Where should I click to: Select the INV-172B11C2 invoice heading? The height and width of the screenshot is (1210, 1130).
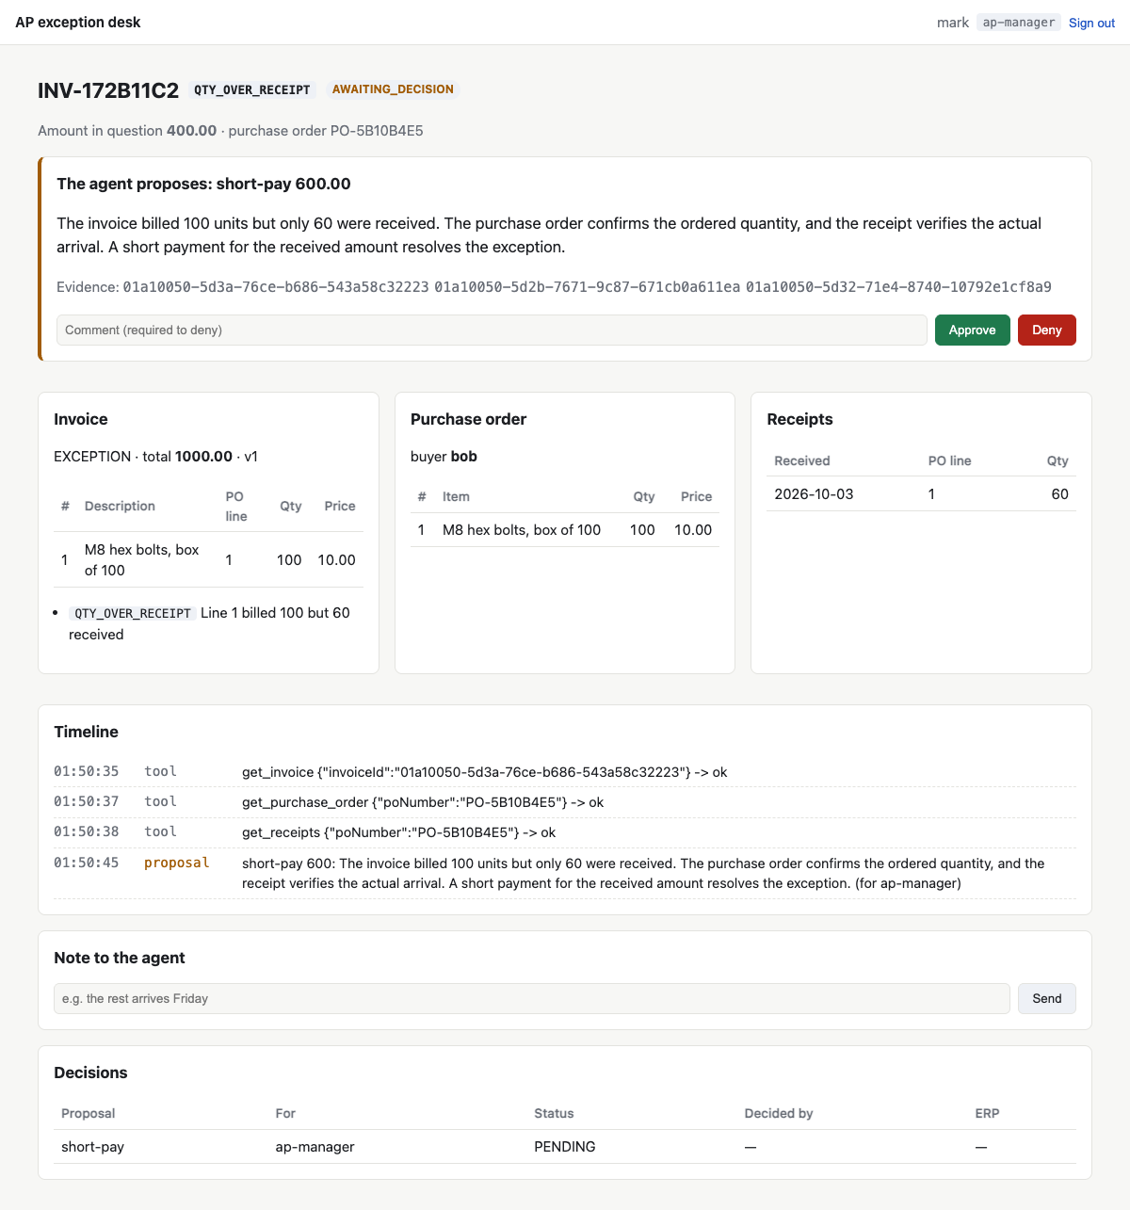108,90
